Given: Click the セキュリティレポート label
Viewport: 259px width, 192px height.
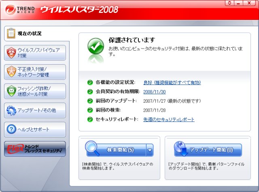Looking at the screenshot, I should 117,119.
